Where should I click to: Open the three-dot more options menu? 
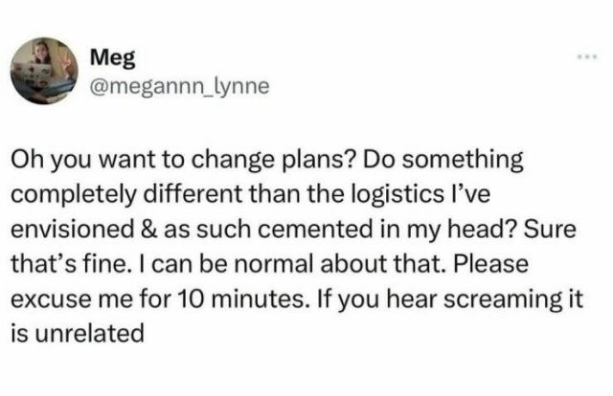point(585,56)
